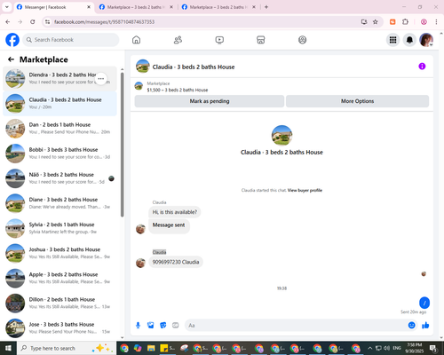Open File Explorer from the taskbar

[x=151, y=348]
